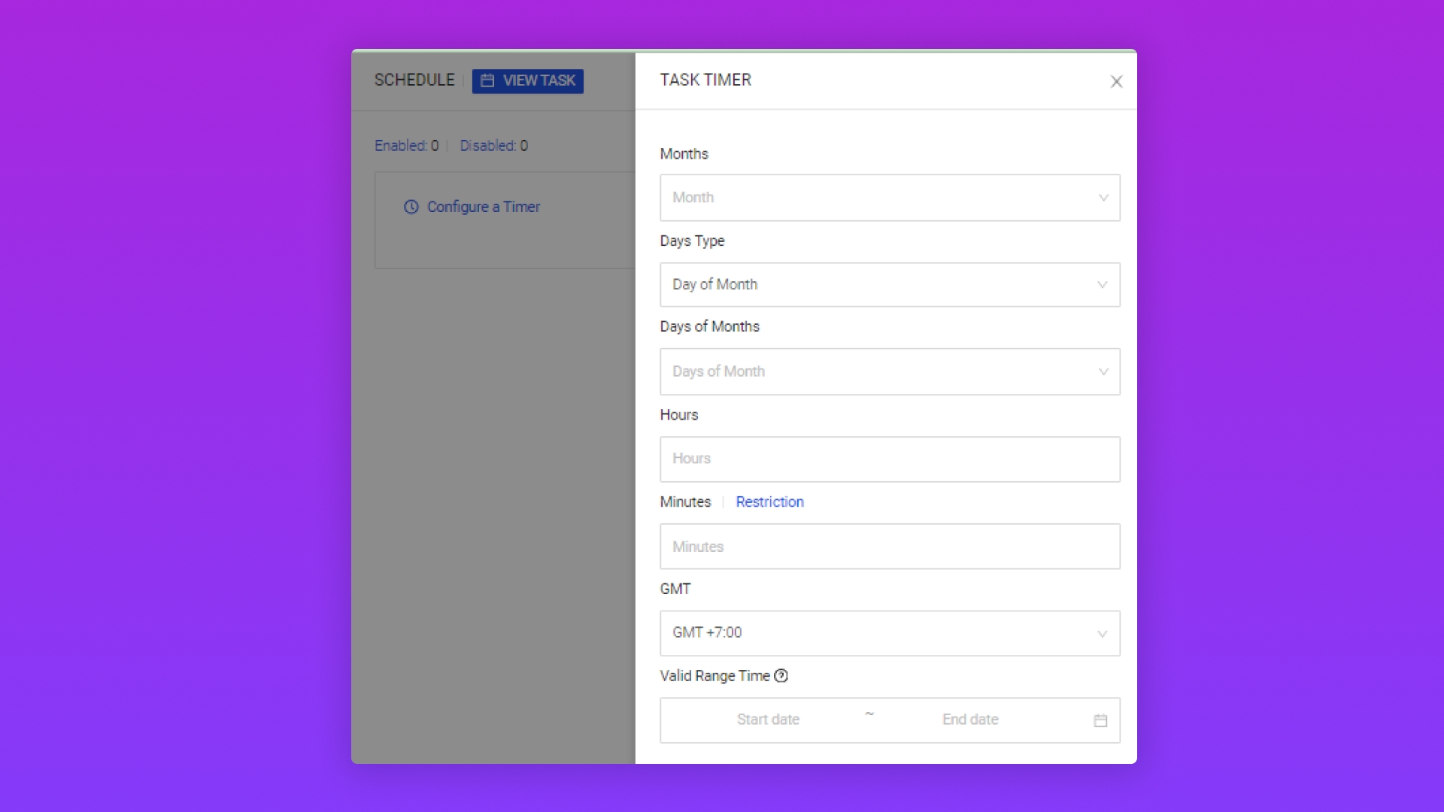Open the Day of Month type dropdown
The image size is (1444, 812).
889,284
